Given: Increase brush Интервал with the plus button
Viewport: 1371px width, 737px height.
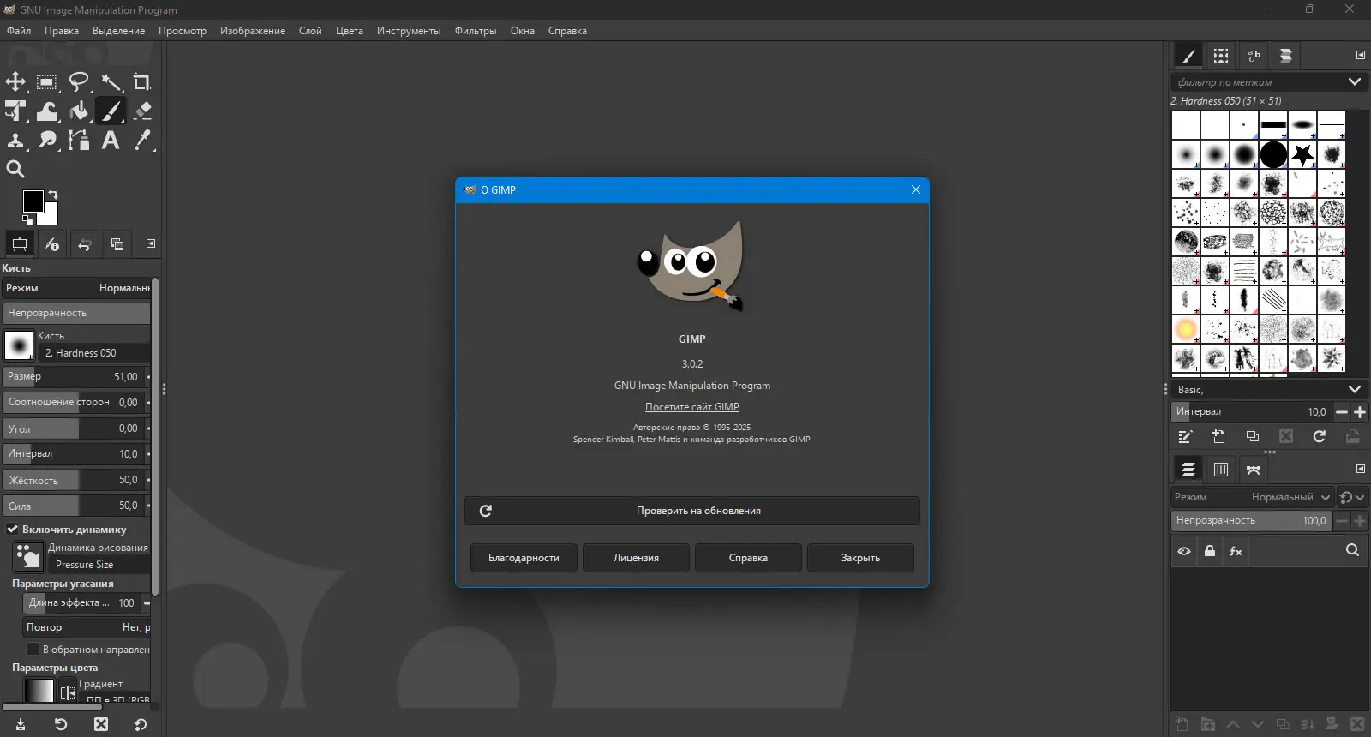Looking at the screenshot, I should pos(1360,412).
